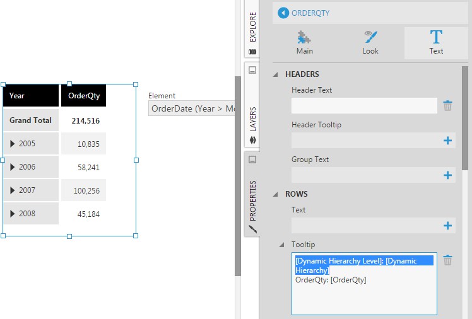Viewport: 472px width, 319px height.
Task: Select the Grand Total row label
Action: [x=31, y=120]
